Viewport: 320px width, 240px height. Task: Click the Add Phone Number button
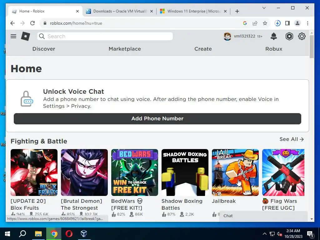(x=157, y=118)
